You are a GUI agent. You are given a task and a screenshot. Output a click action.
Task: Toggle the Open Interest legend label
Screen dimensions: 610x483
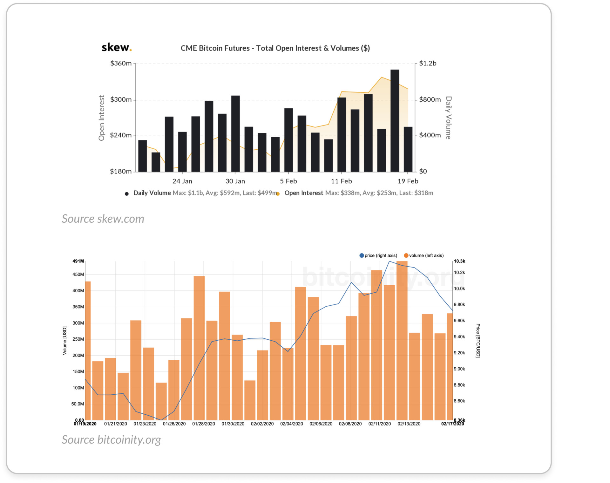(x=304, y=193)
